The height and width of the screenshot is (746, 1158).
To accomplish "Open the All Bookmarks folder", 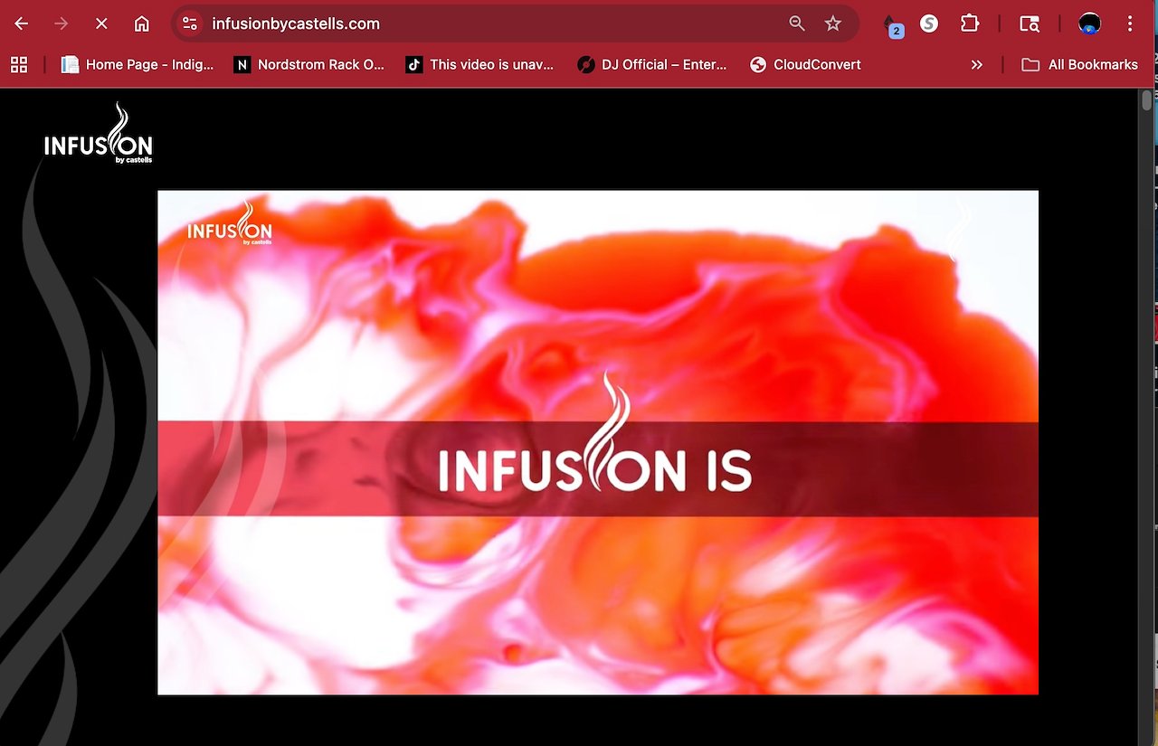I will 1079,65.
